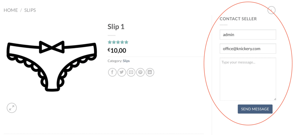Image resolution: width=305 pixels, height=135 pixels.
Task: Navigate to HOME breadcrumb
Action: pyautogui.click(x=11, y=10)
